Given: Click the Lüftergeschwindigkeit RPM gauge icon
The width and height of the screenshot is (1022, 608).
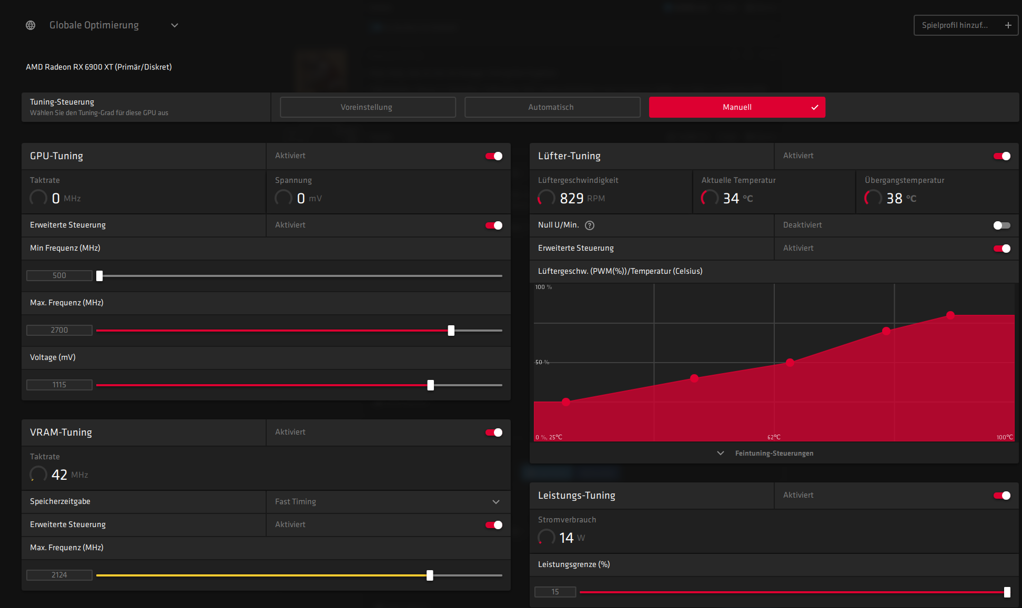Looking at the screenshot, I should click(x=547, y=198).
